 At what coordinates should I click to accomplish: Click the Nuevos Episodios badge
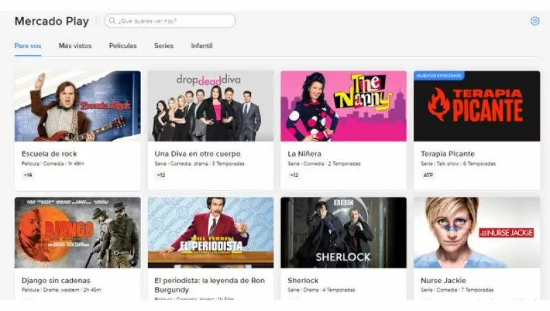tap(439, 76)
